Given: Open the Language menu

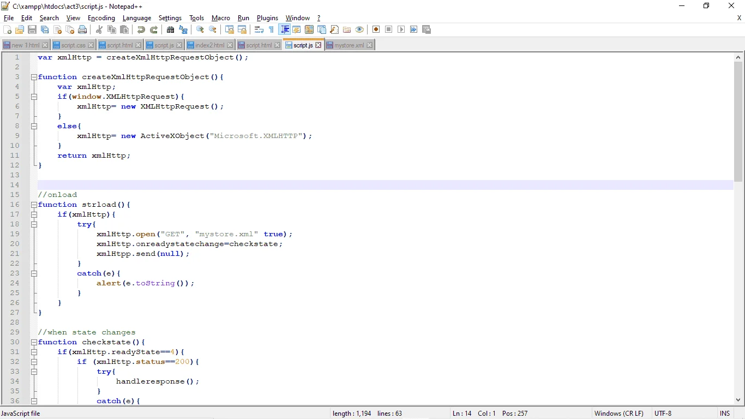Looking at the screenshot, I should tap(137, 18).
